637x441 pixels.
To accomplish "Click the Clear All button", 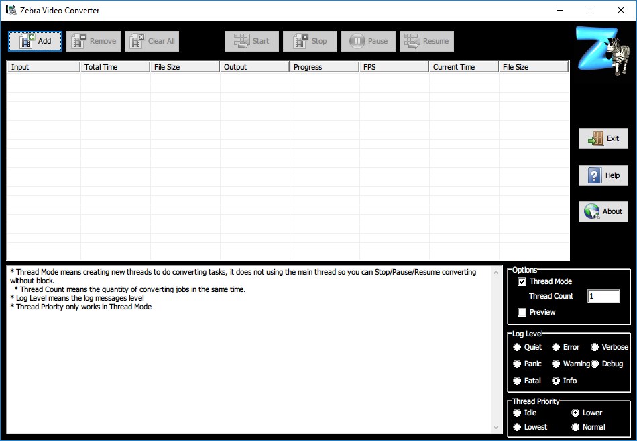I will click(x=152, y=41).
